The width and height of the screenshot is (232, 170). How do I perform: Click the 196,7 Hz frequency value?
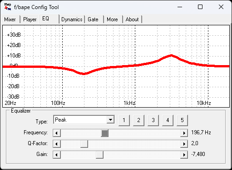(x=201, y=132)
